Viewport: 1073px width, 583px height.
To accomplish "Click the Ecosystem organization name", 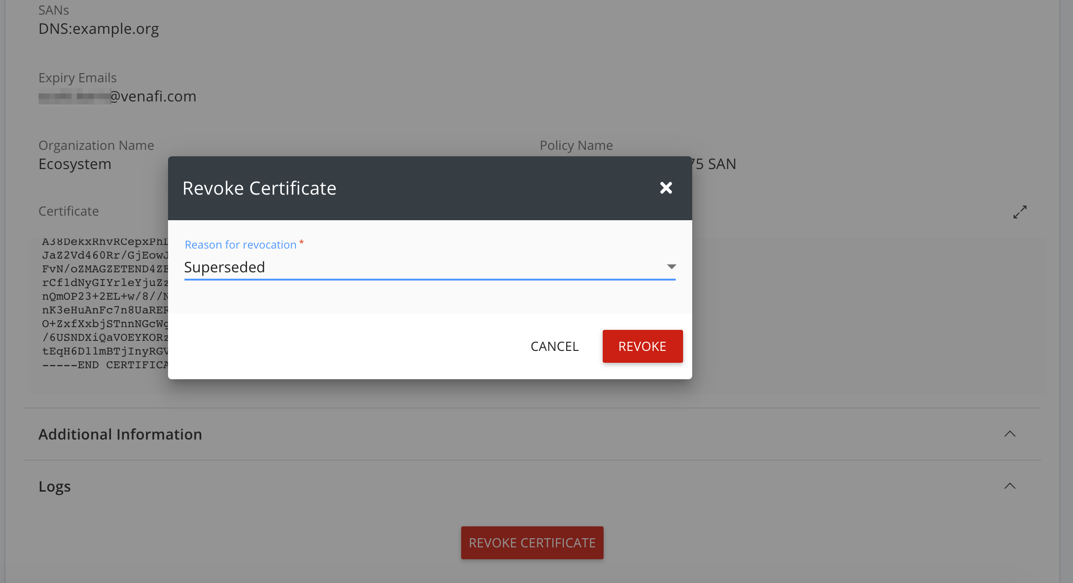I will (75, 164).
